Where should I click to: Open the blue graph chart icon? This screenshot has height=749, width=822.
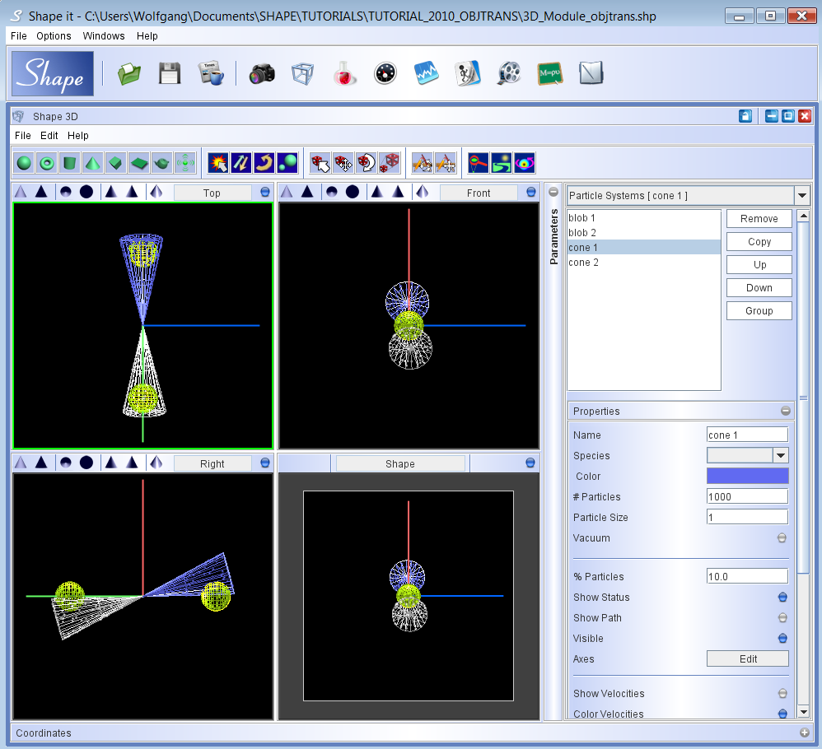[x=426, y=73]
